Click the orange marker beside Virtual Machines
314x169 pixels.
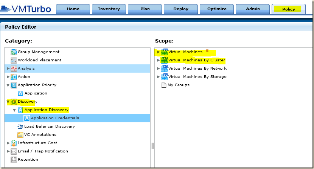click(207, 50)
